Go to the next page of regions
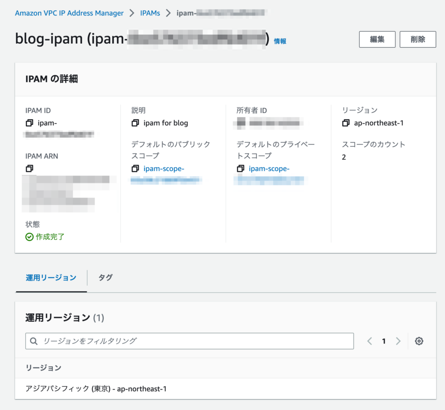Screen dimensions: 445x410 [398, 341]
